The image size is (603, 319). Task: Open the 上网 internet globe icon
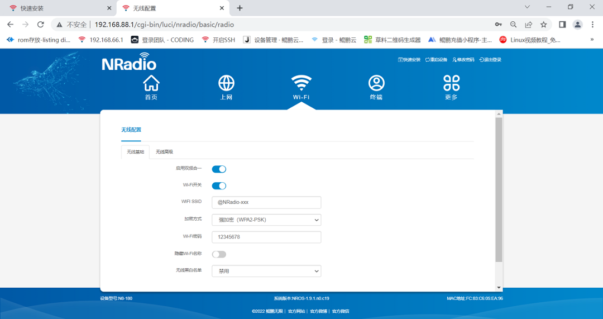tap(226, 83)
